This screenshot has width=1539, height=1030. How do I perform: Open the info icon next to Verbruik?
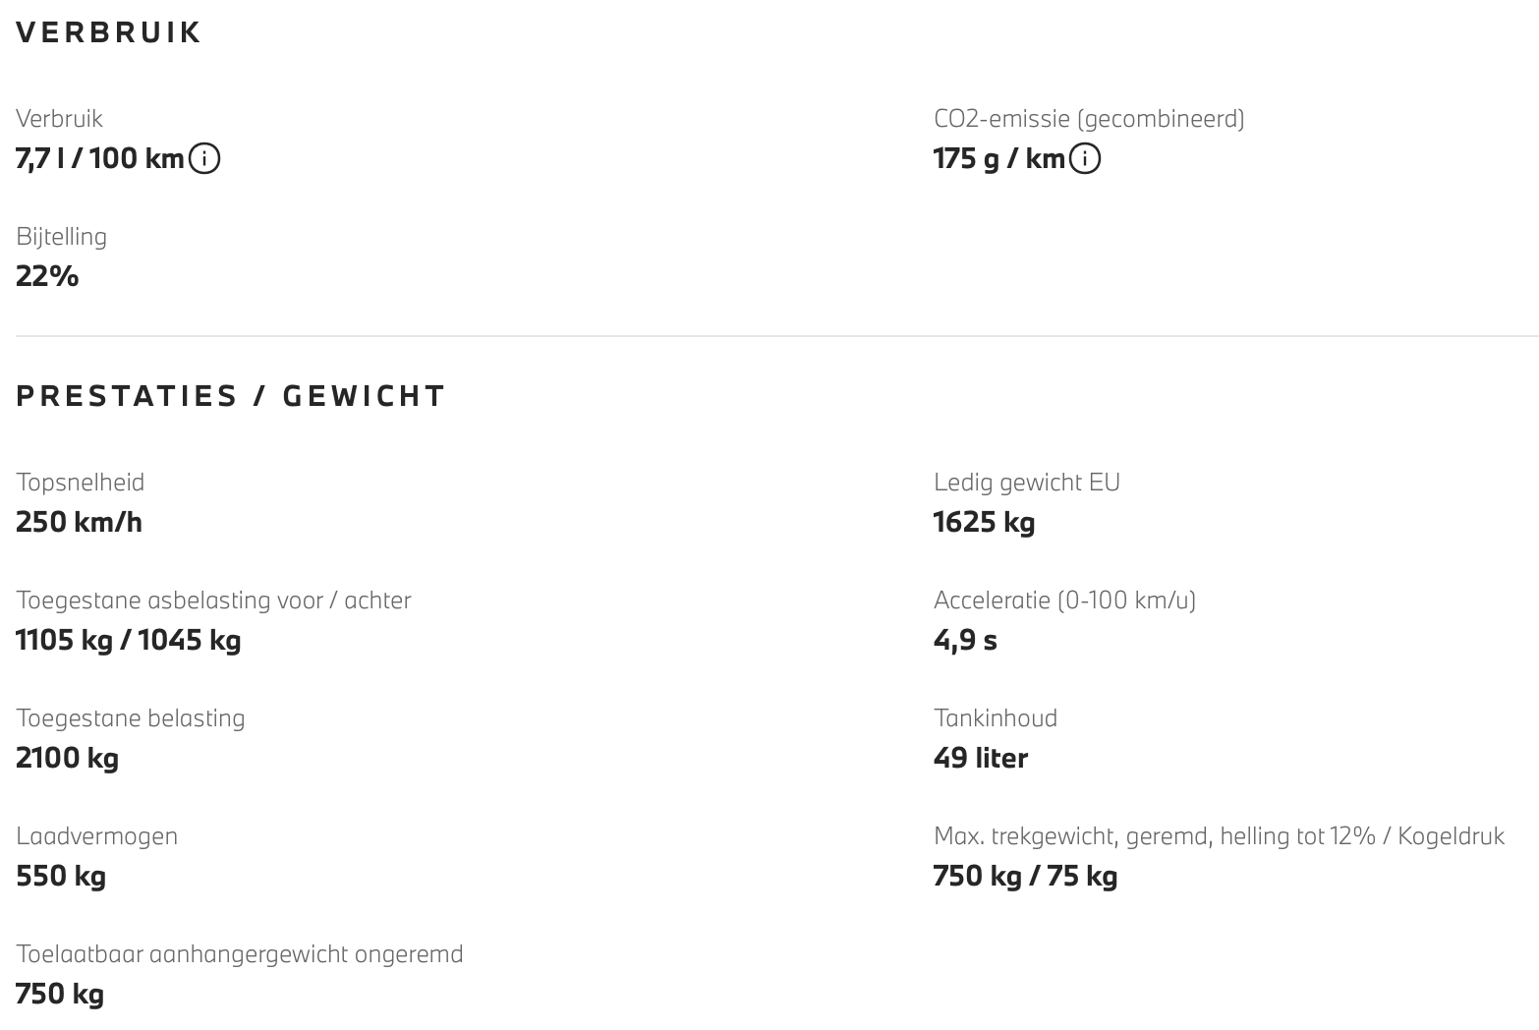[x=204, y=158]
